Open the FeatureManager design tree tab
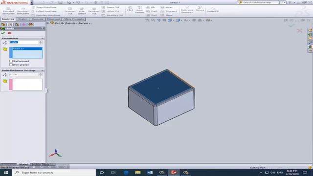313x176 pixels. [x=3, y=24]
